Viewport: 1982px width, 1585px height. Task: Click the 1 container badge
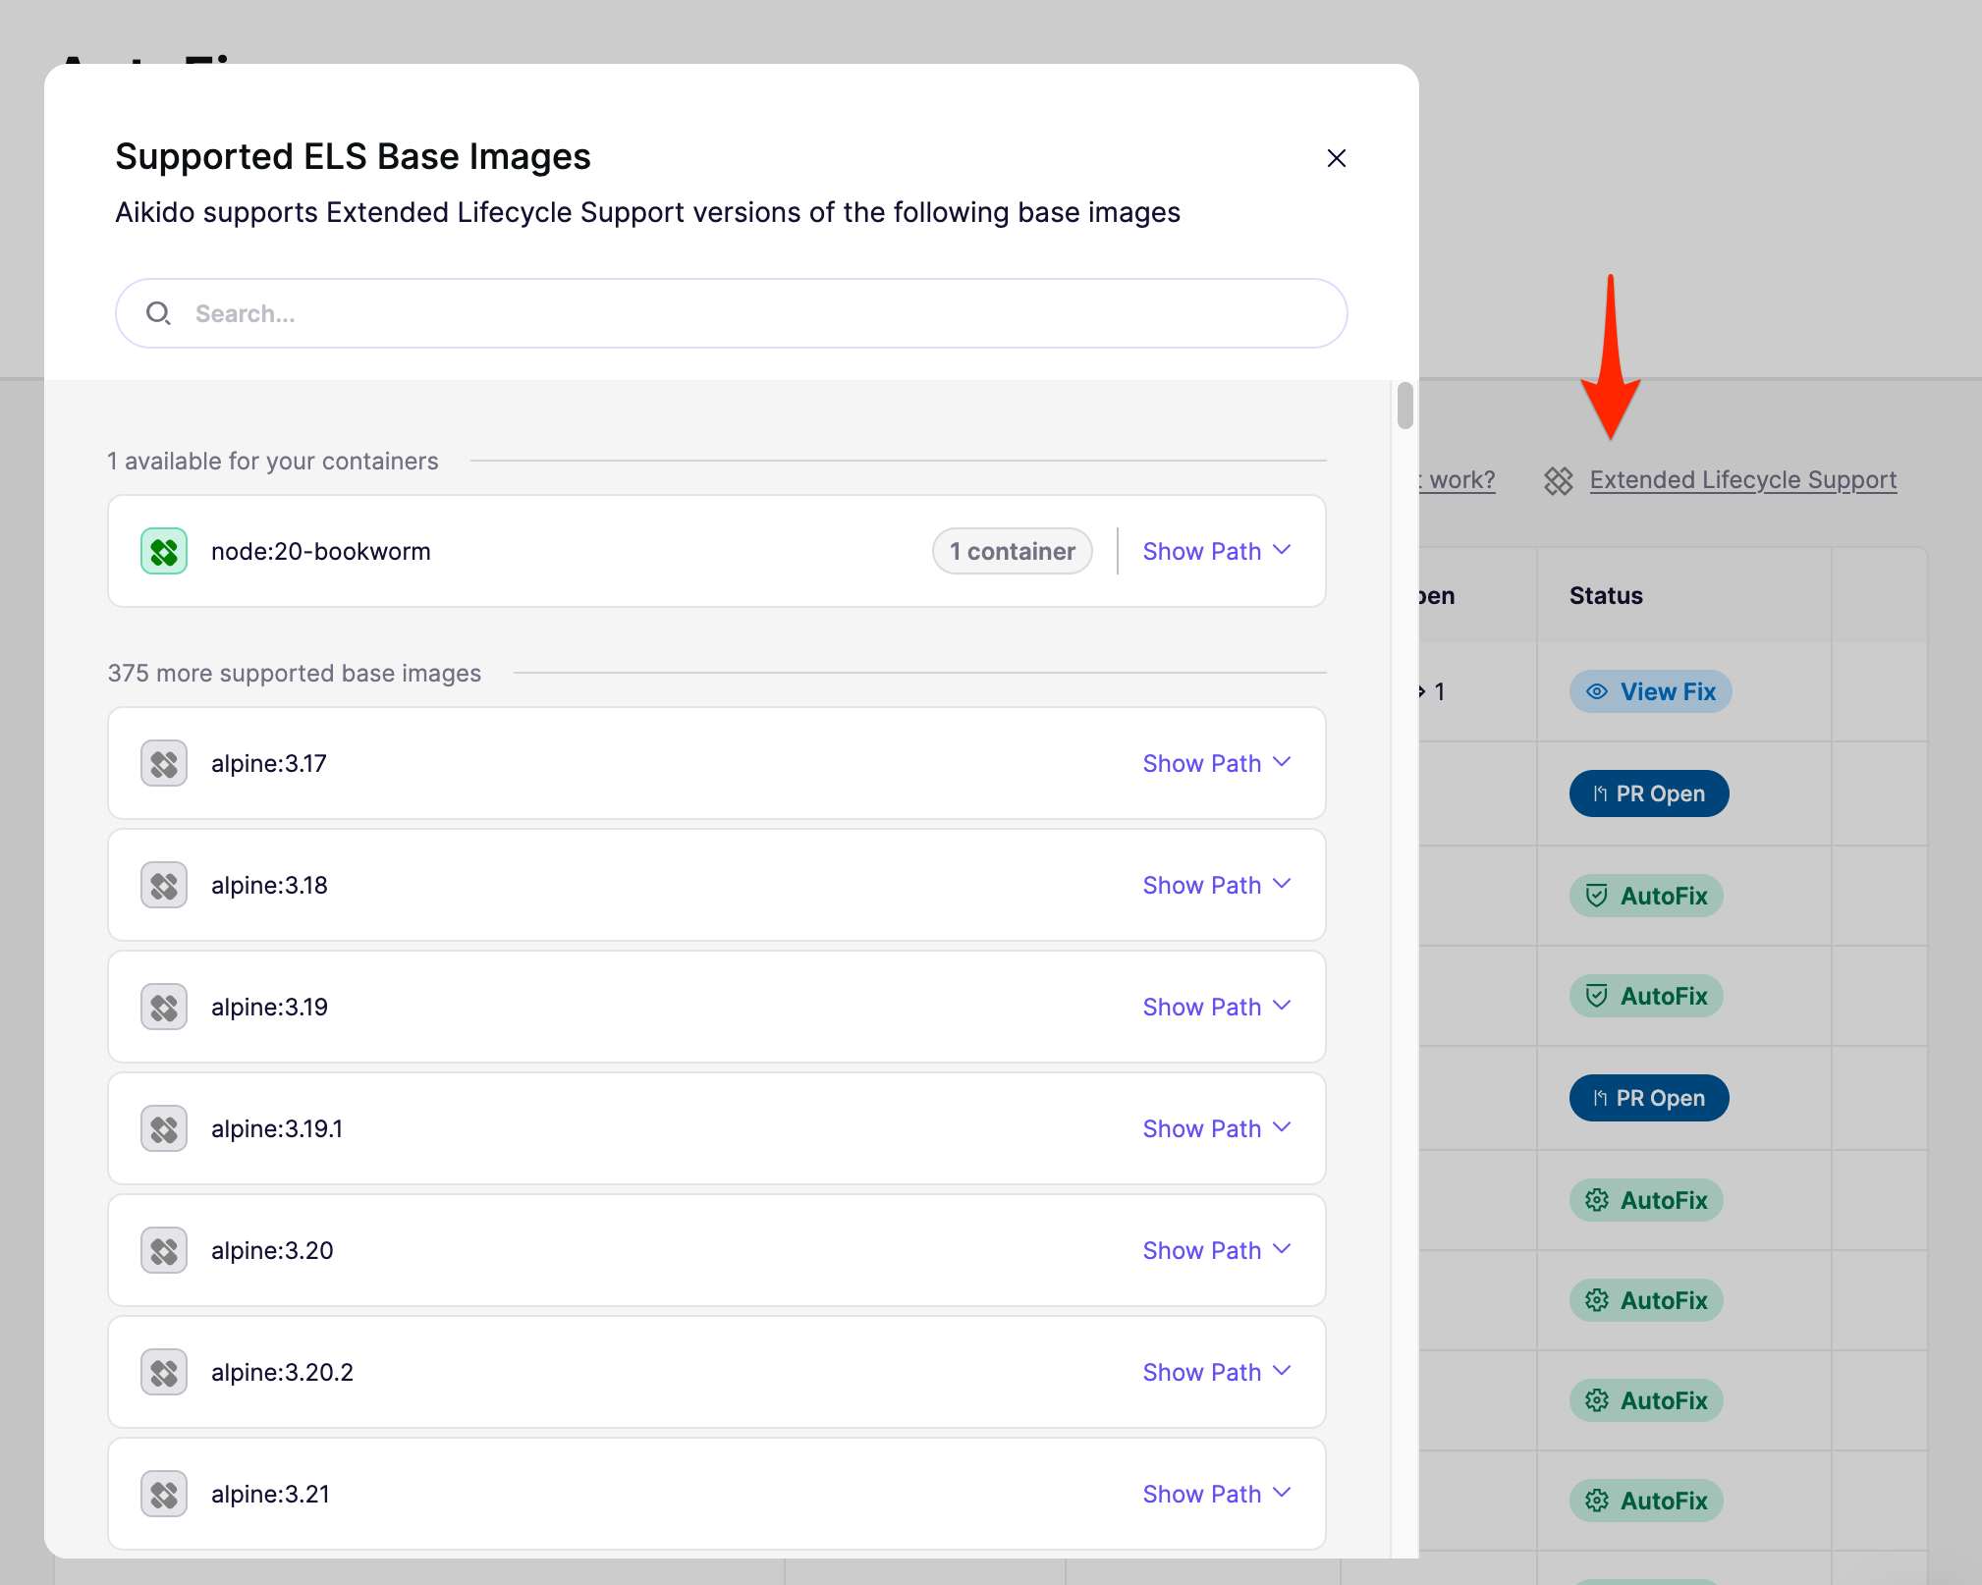(1013, 551)
